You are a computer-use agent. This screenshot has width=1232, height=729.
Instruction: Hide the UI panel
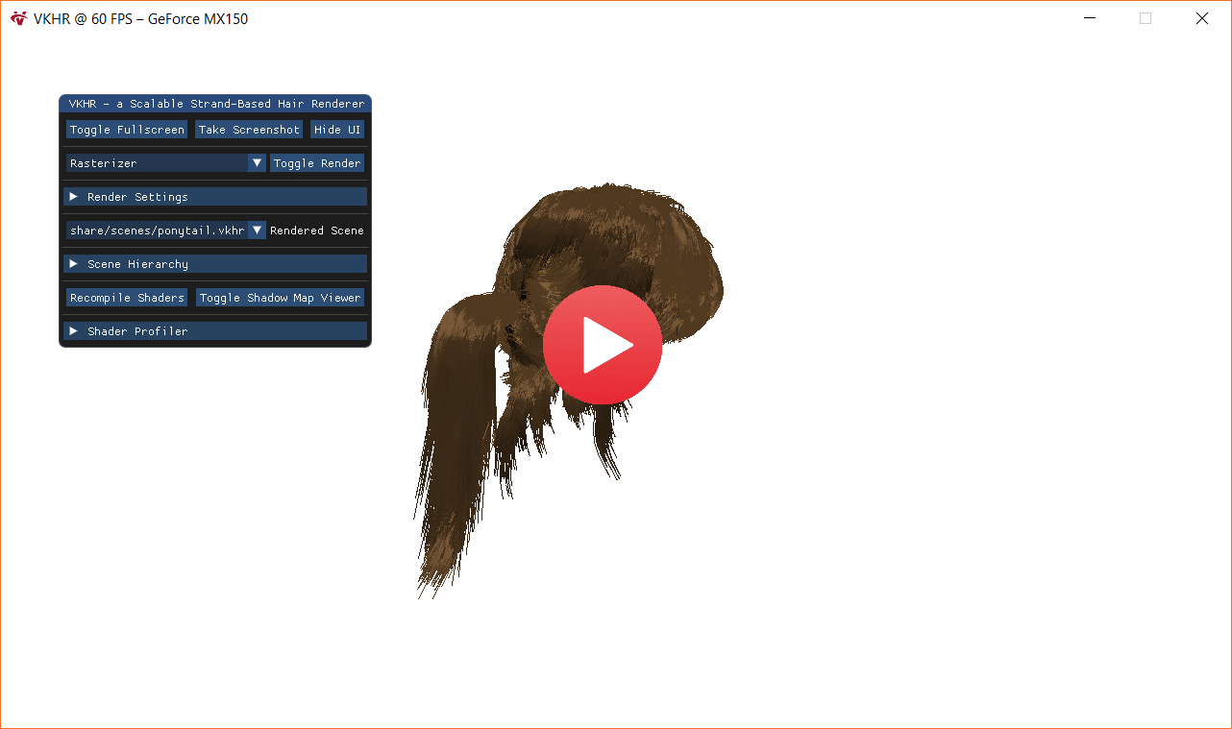(x=337, y=130)
